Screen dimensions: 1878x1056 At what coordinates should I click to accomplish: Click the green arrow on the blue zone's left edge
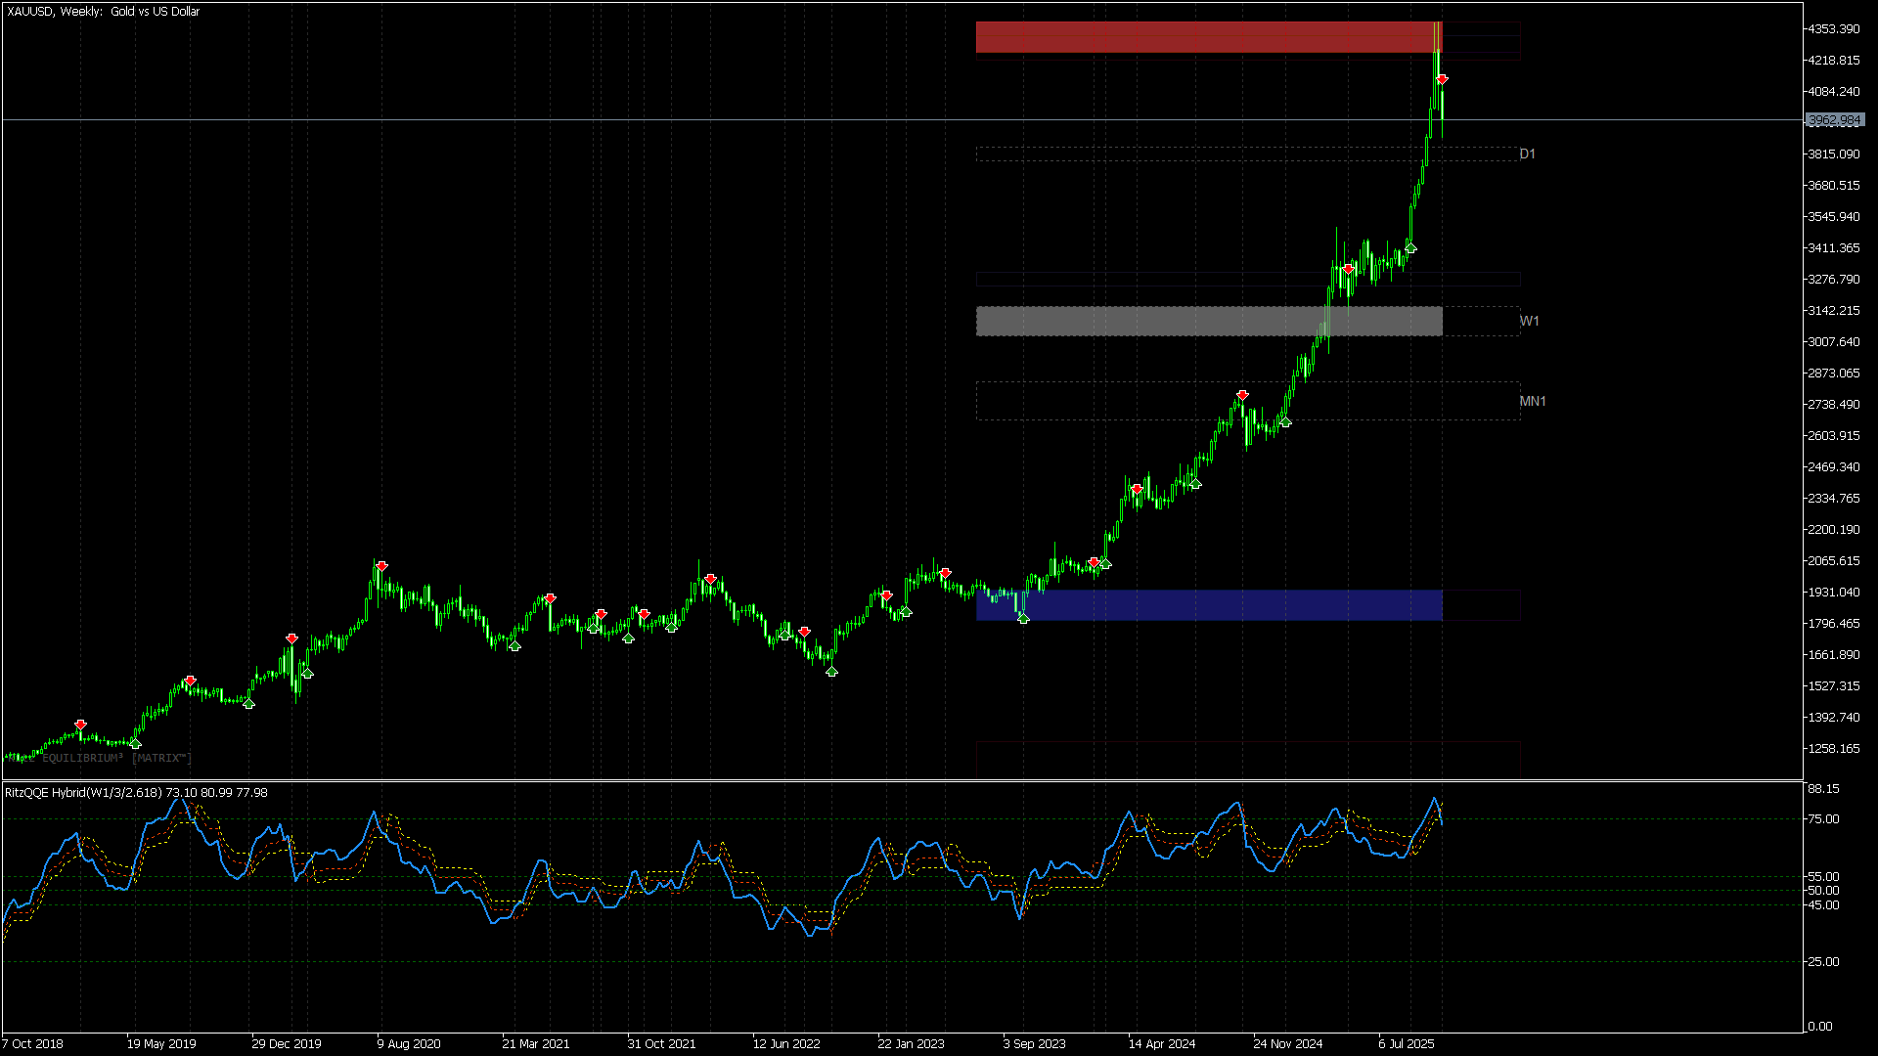tap(1023, 618)
